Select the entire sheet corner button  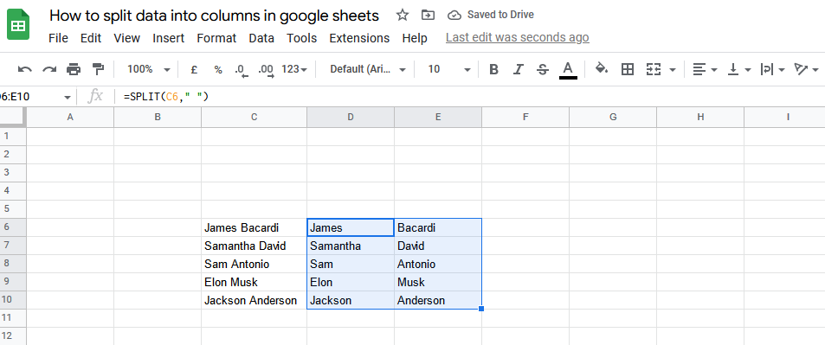(13, 118)
